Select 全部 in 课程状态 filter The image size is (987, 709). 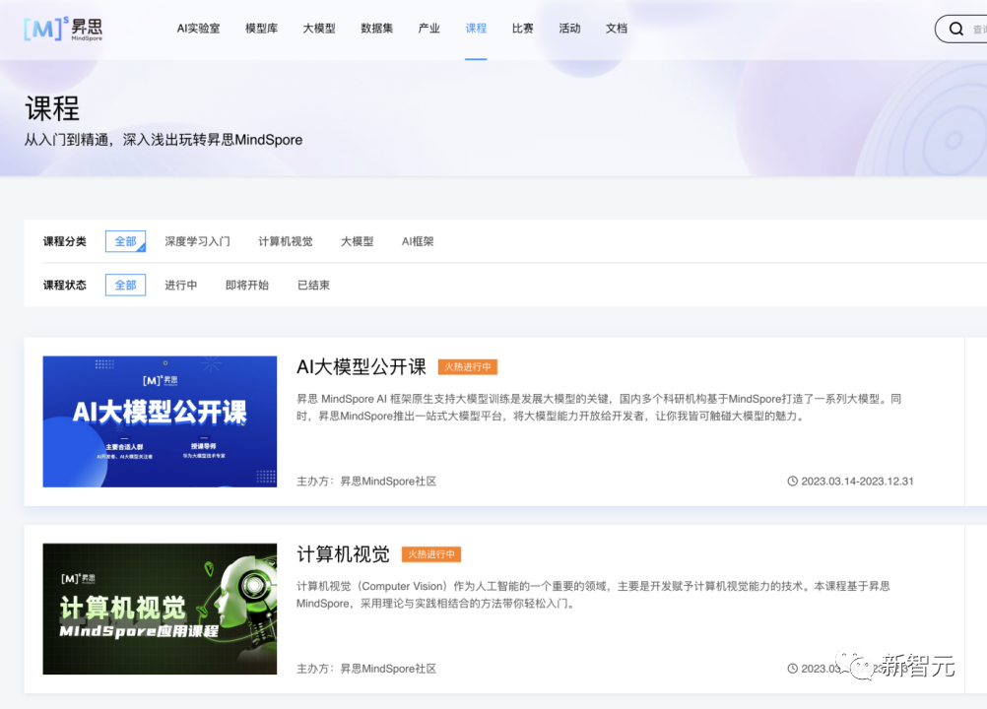coord(125,285)
